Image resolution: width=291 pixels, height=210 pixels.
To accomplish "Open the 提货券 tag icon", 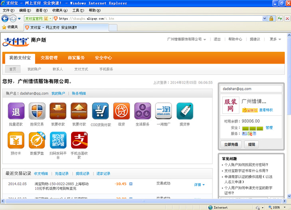I will pos(185,111).
